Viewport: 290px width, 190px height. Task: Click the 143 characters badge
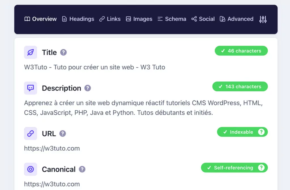(240, 86)
